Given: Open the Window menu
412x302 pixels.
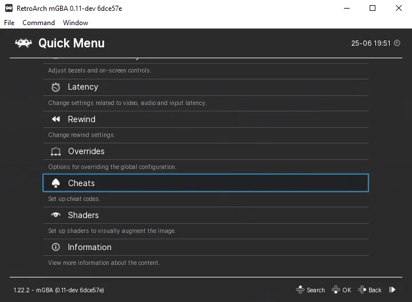Looking at the screenshot, I should click(x=76, y=23).
